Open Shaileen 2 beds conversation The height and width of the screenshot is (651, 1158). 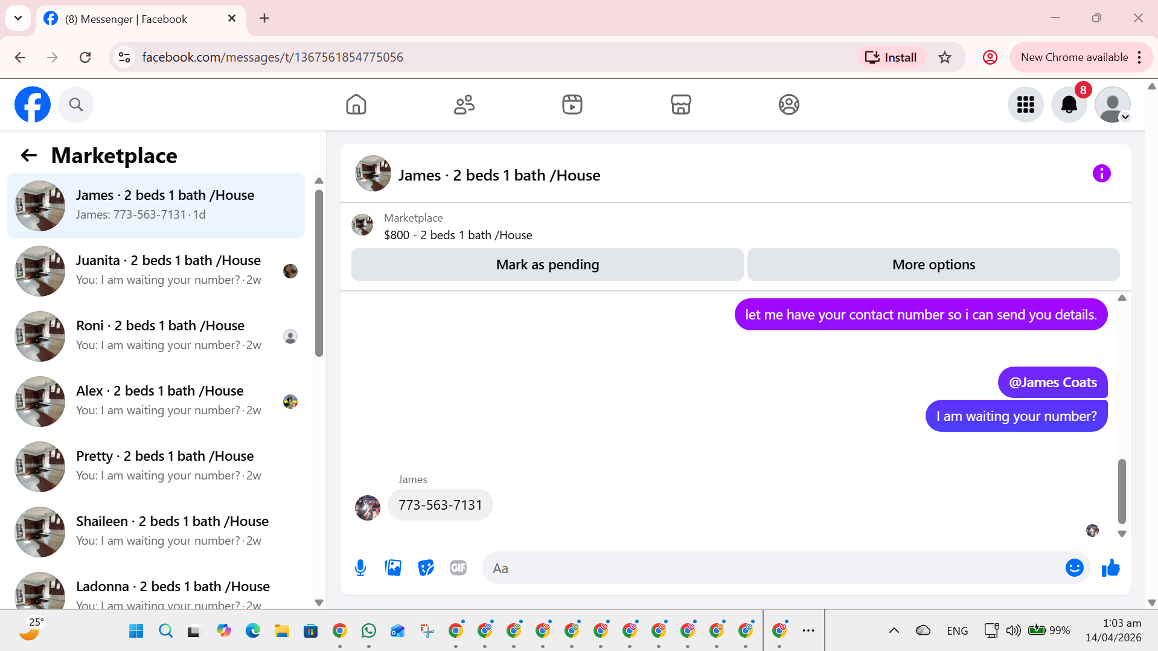click(156, 531)
